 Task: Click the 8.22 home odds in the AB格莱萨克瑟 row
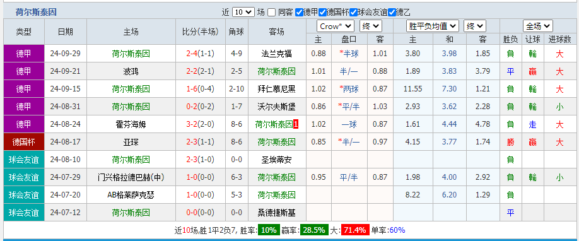pyautogui.click(x=412, y=195)
